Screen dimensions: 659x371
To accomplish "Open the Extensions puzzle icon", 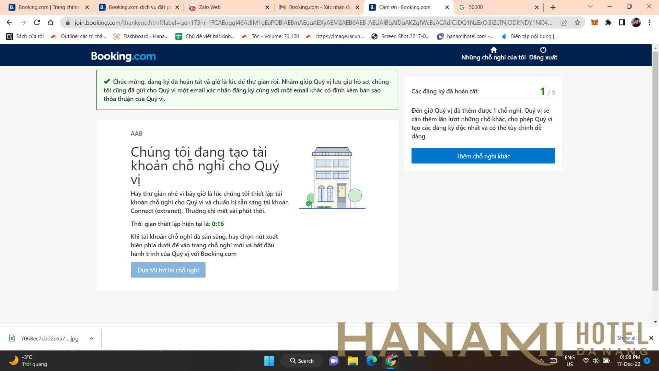I will pyautogui.click(x=608, y=23).
